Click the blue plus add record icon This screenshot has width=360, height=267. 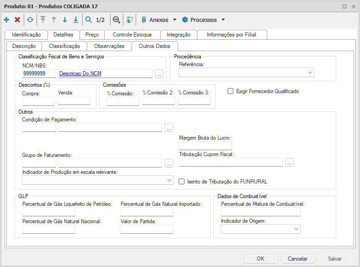click(6, 20)
